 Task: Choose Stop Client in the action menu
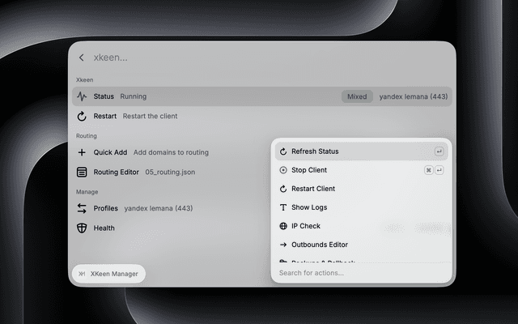362,170
